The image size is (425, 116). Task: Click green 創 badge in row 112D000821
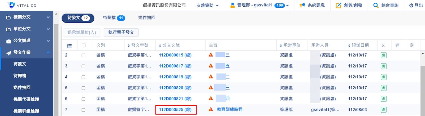point(384,99)
